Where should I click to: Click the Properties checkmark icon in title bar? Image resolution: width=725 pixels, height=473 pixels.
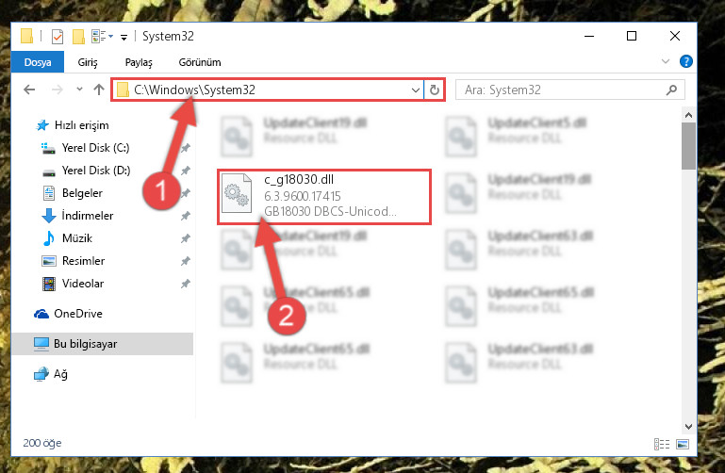pos(58,36)
